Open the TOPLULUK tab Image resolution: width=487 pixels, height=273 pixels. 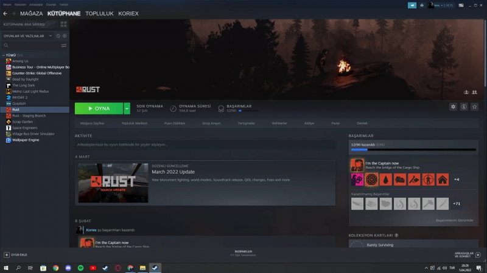(x=99, y=13)
